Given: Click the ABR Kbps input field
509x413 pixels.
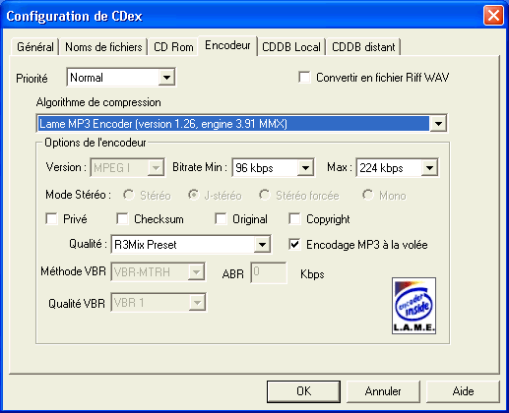Looking at the screenshot, I should tap(269, 272).
